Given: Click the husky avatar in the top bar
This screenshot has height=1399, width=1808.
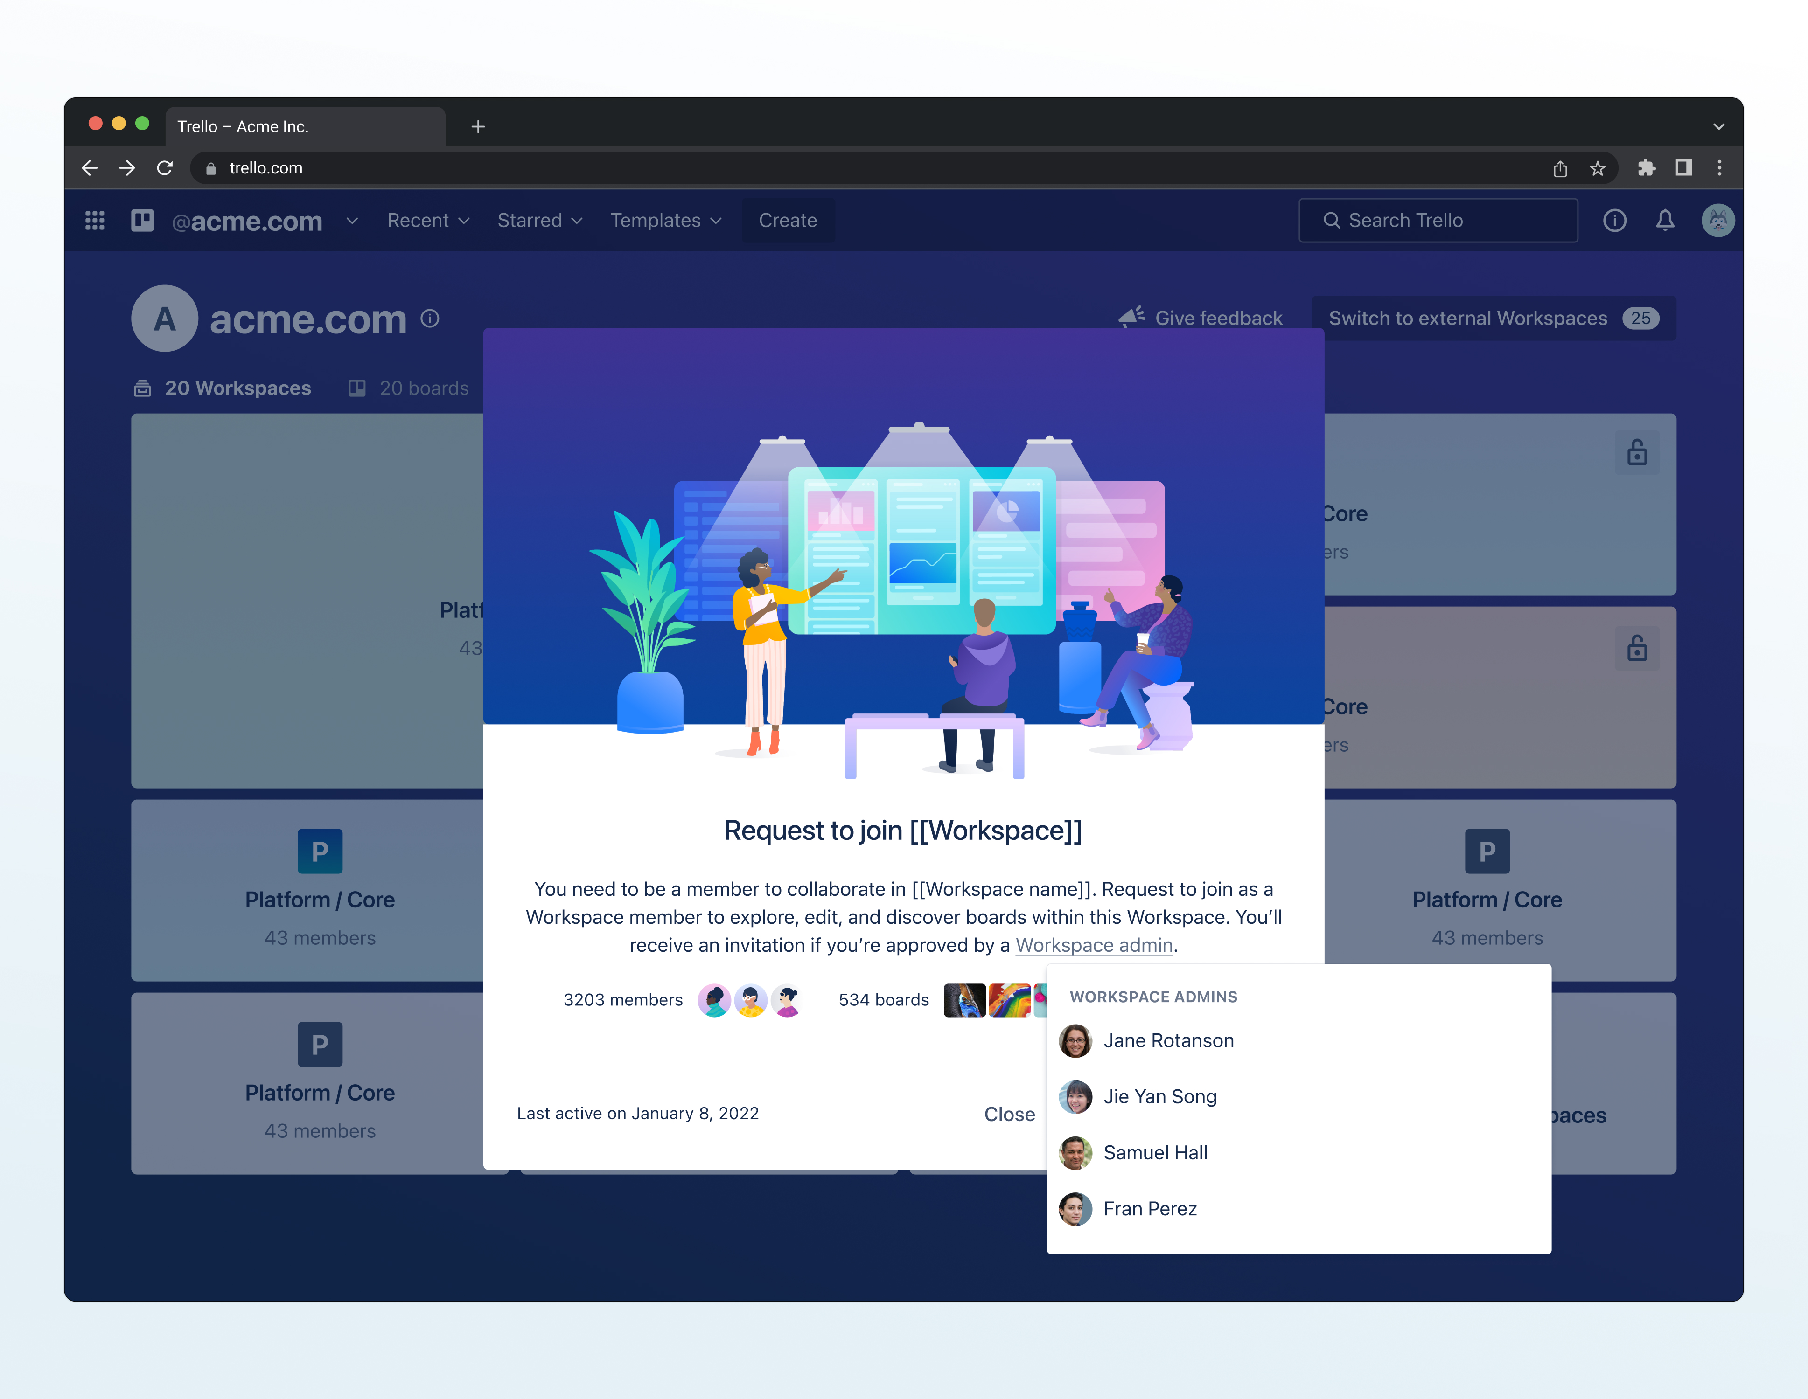Looking at the screenshot, I should click(1718, 220).
